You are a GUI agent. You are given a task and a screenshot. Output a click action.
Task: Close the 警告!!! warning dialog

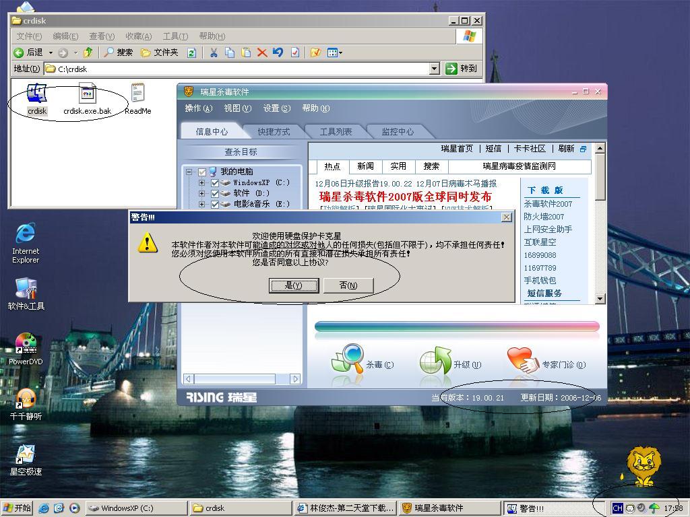[507, 217]
